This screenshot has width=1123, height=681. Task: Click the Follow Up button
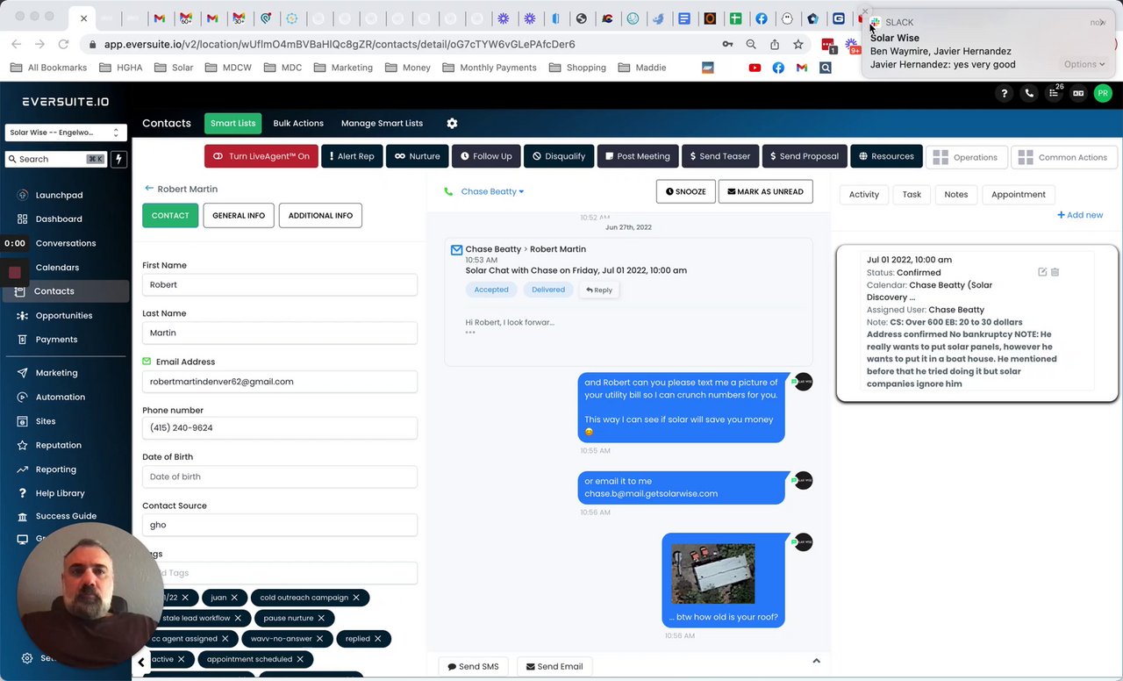coord(486,156)
